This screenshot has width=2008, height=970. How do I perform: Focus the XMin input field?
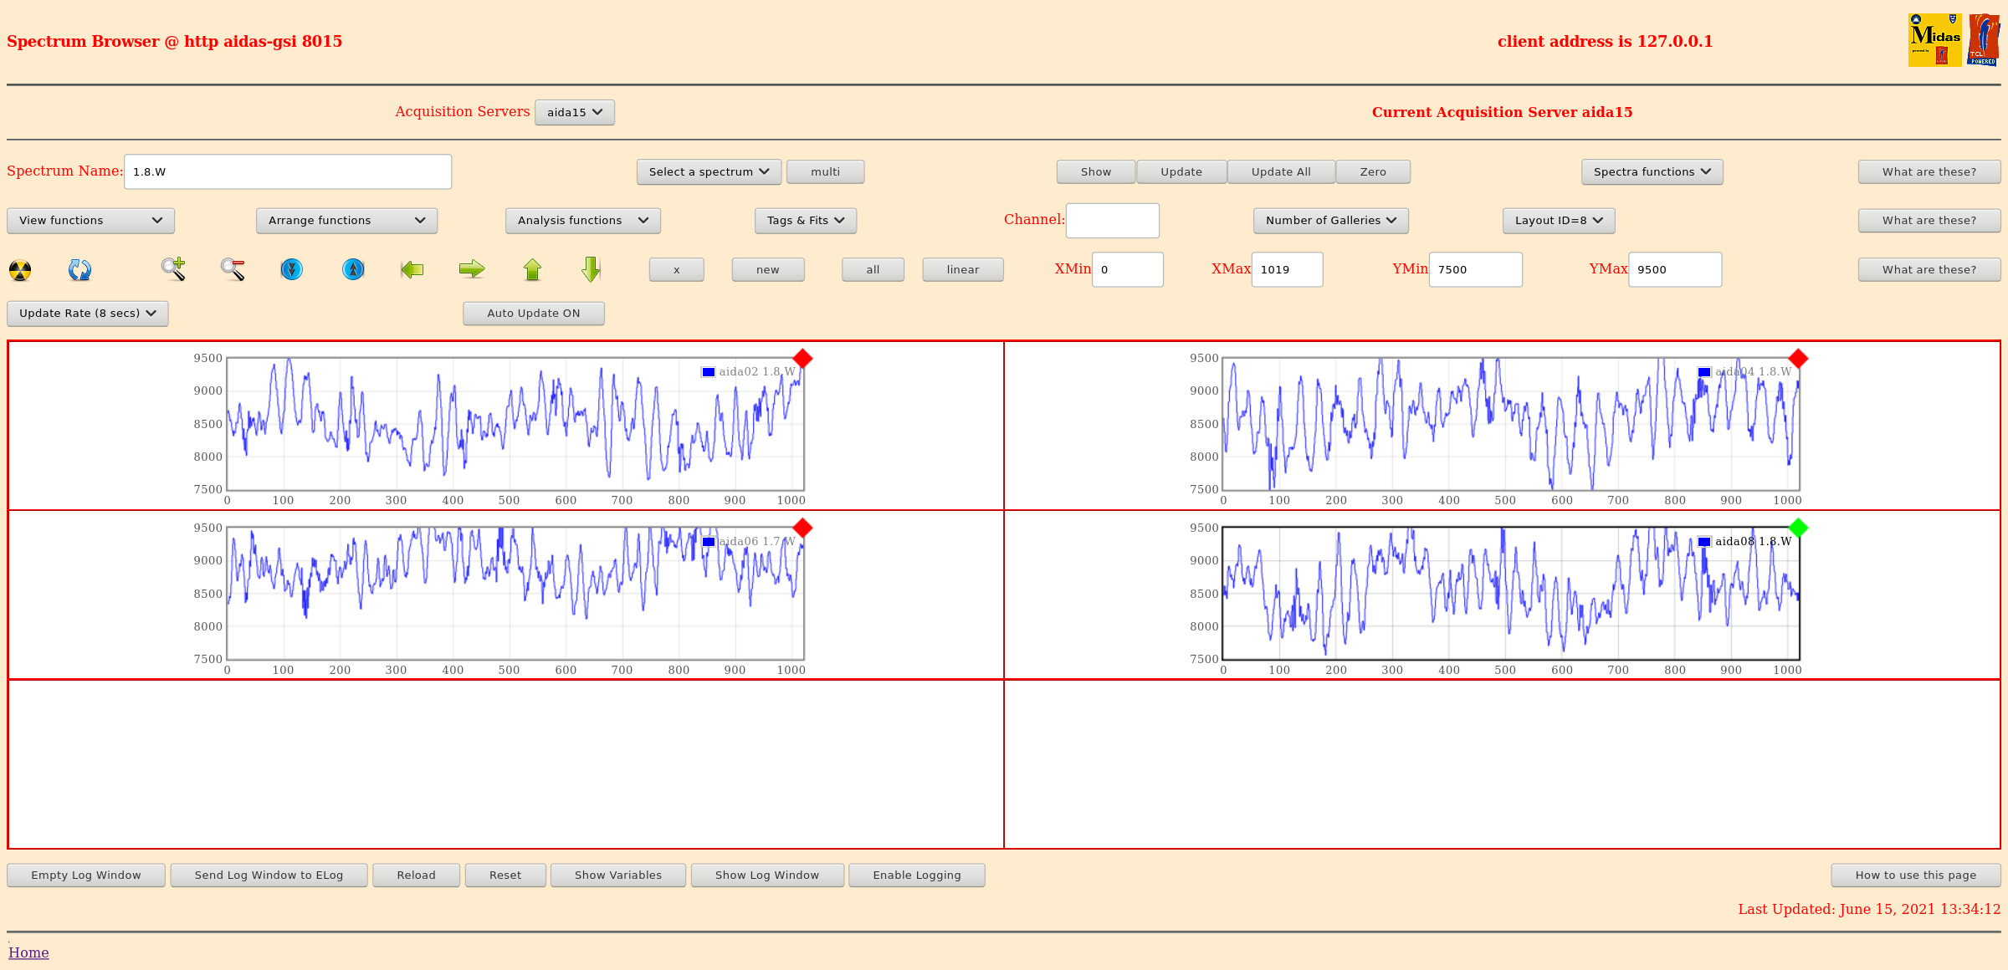point(1127,269)
